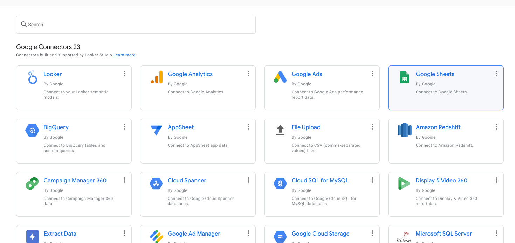Open the Microsoft SQL Server three-dot menu
This screenshot has height=243, width=515.
(496, 233)
